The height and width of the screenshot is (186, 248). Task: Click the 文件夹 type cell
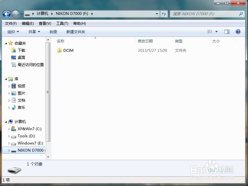180,51
